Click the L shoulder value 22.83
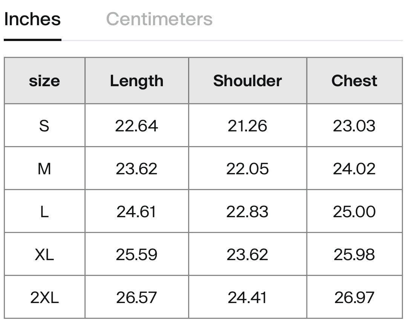 [247, 212]
